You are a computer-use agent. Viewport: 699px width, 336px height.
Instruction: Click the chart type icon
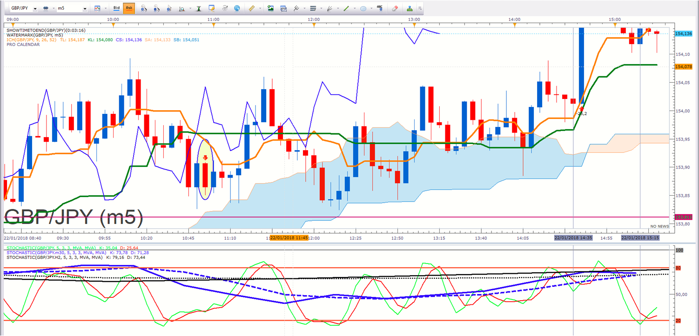97,8
